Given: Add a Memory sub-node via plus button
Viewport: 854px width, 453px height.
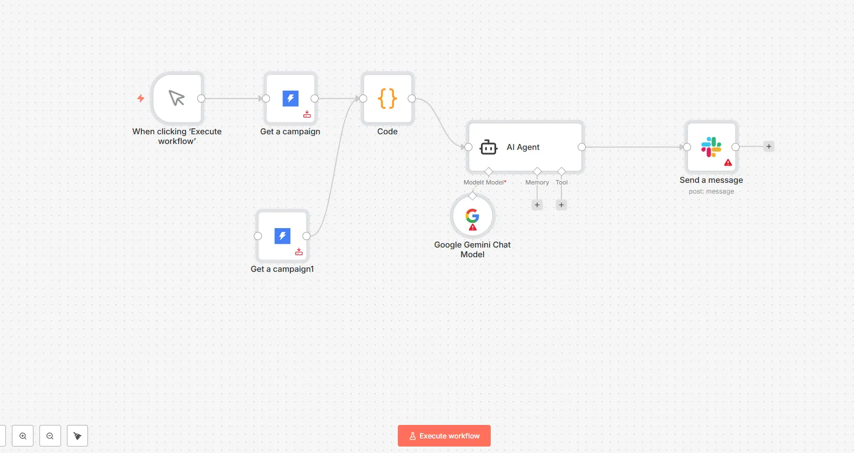Looking at the screenshot, I should [x=537, y=205].
